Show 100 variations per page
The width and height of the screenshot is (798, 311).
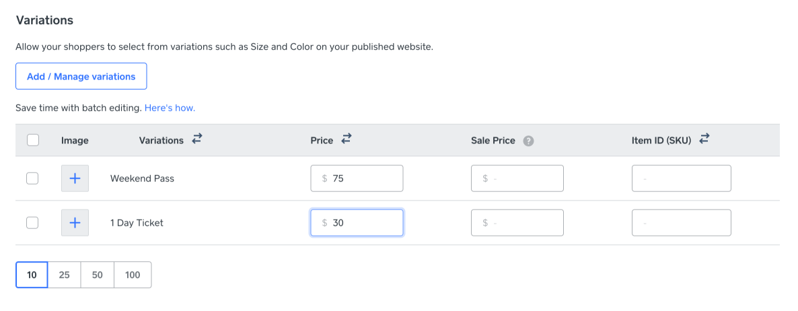(x=133, y=275)
